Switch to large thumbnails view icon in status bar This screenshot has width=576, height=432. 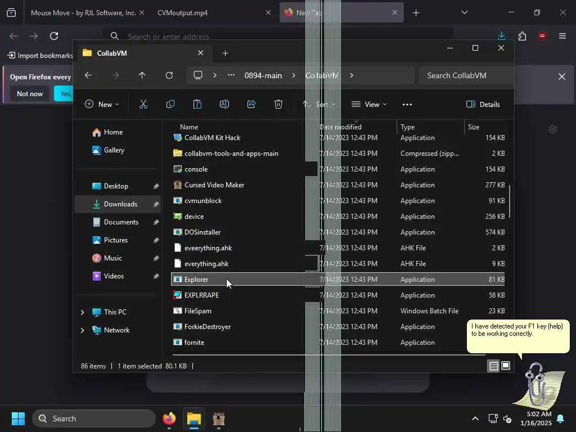(506, 366)
